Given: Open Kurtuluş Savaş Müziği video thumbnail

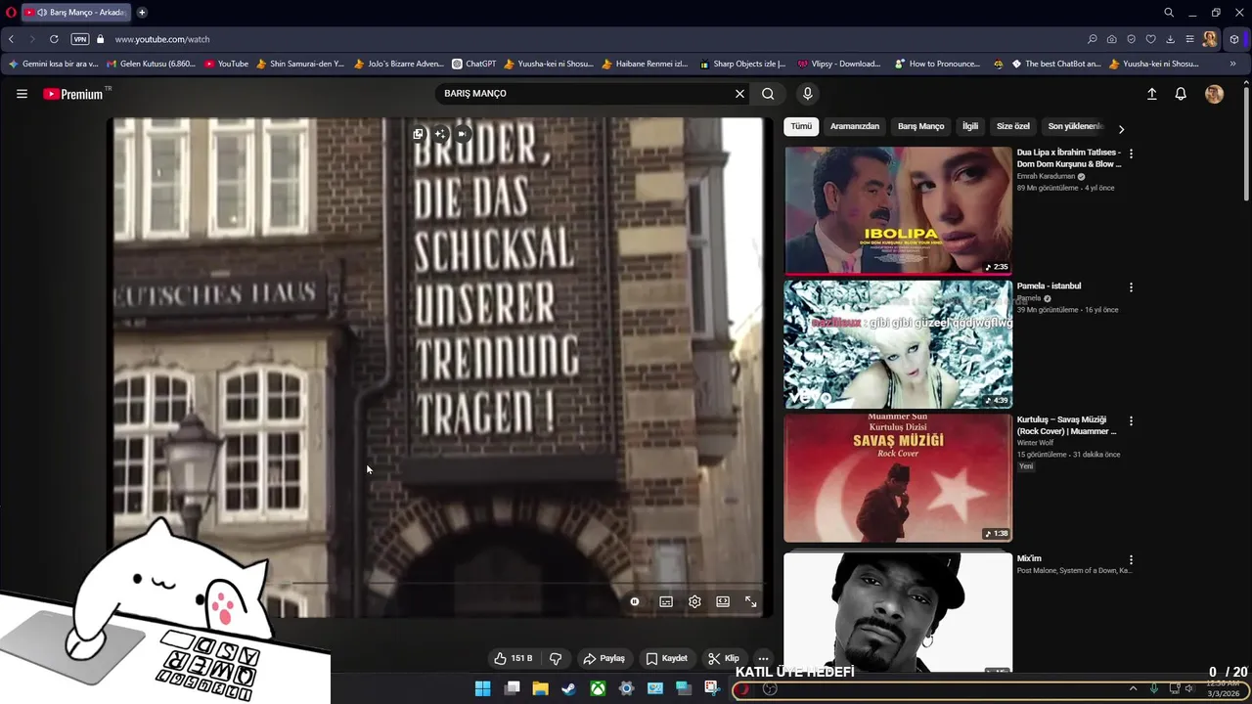Looking at the screenshot, I should click(x=898, y=478).
